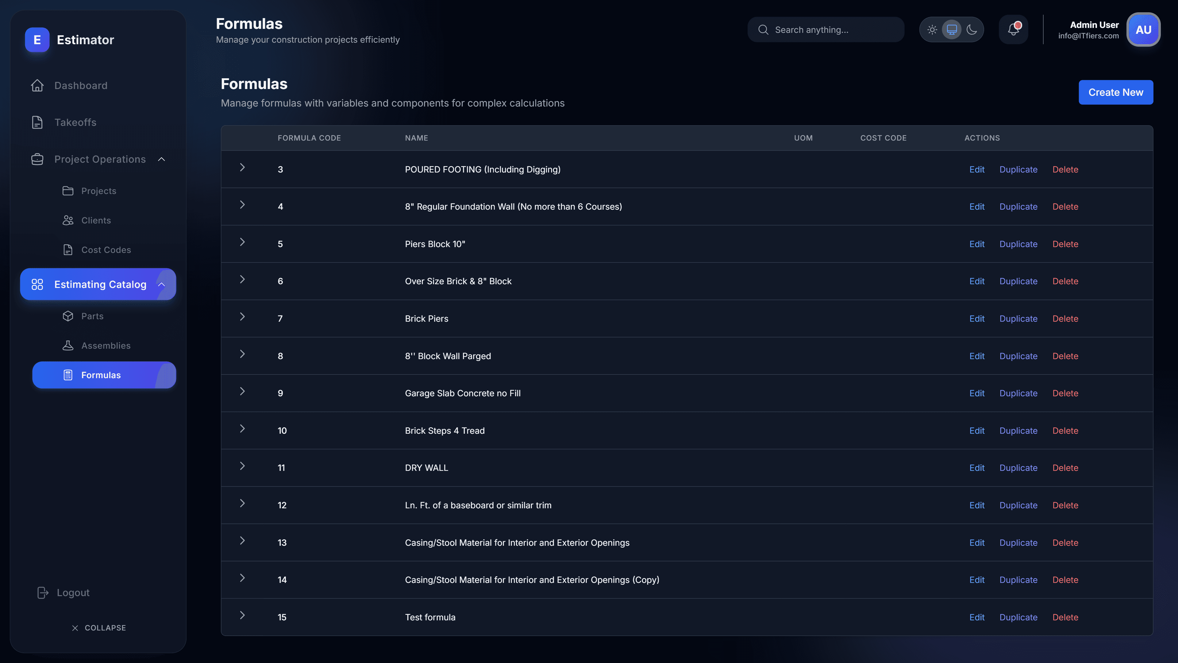
Task: Click the Assemblies flask icon
Action: coord(68,345)
